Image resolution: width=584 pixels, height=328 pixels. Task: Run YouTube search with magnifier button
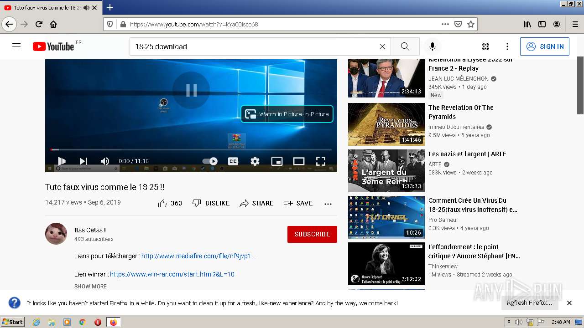(405, 46)
